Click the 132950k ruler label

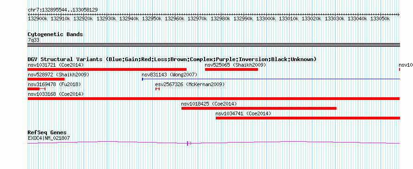click(152, 19)
